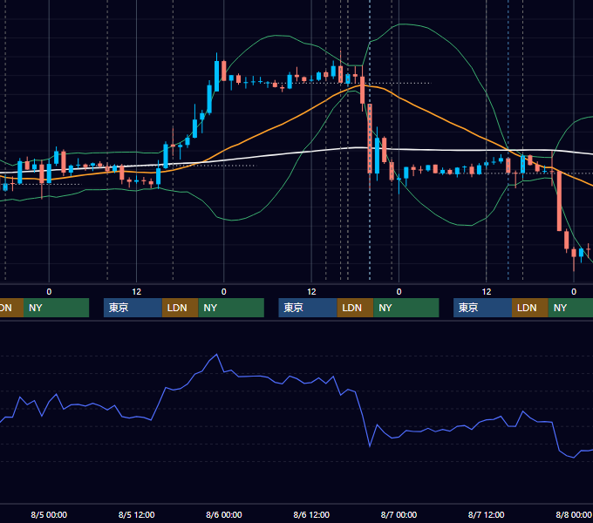593x523 pixels.
Task: Select the 8/6 00:00 date label
Action: click(224, 514)
